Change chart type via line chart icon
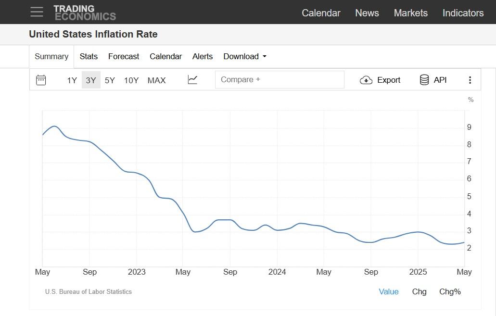 click(x=192, y=80)
